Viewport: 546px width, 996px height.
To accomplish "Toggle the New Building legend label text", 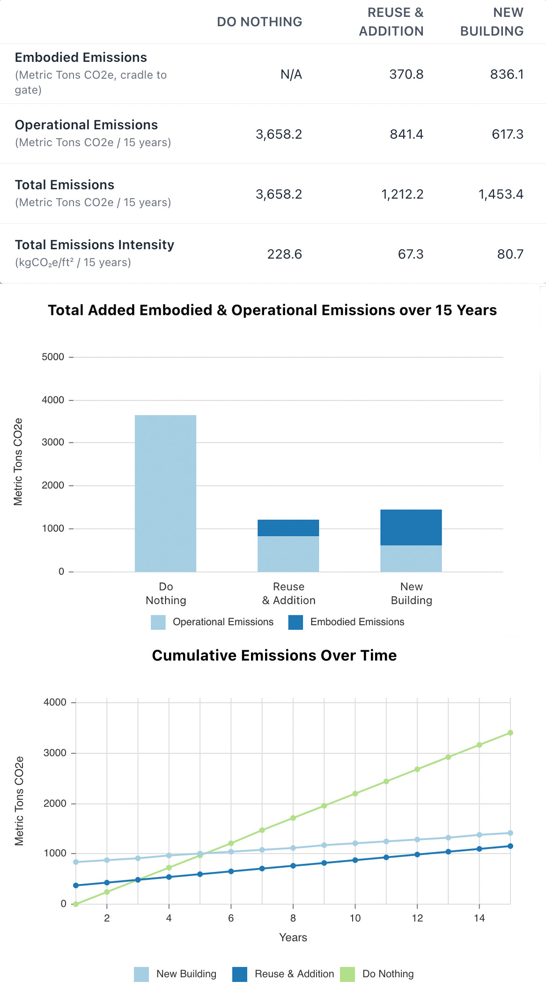I will (x=186, y=974).
